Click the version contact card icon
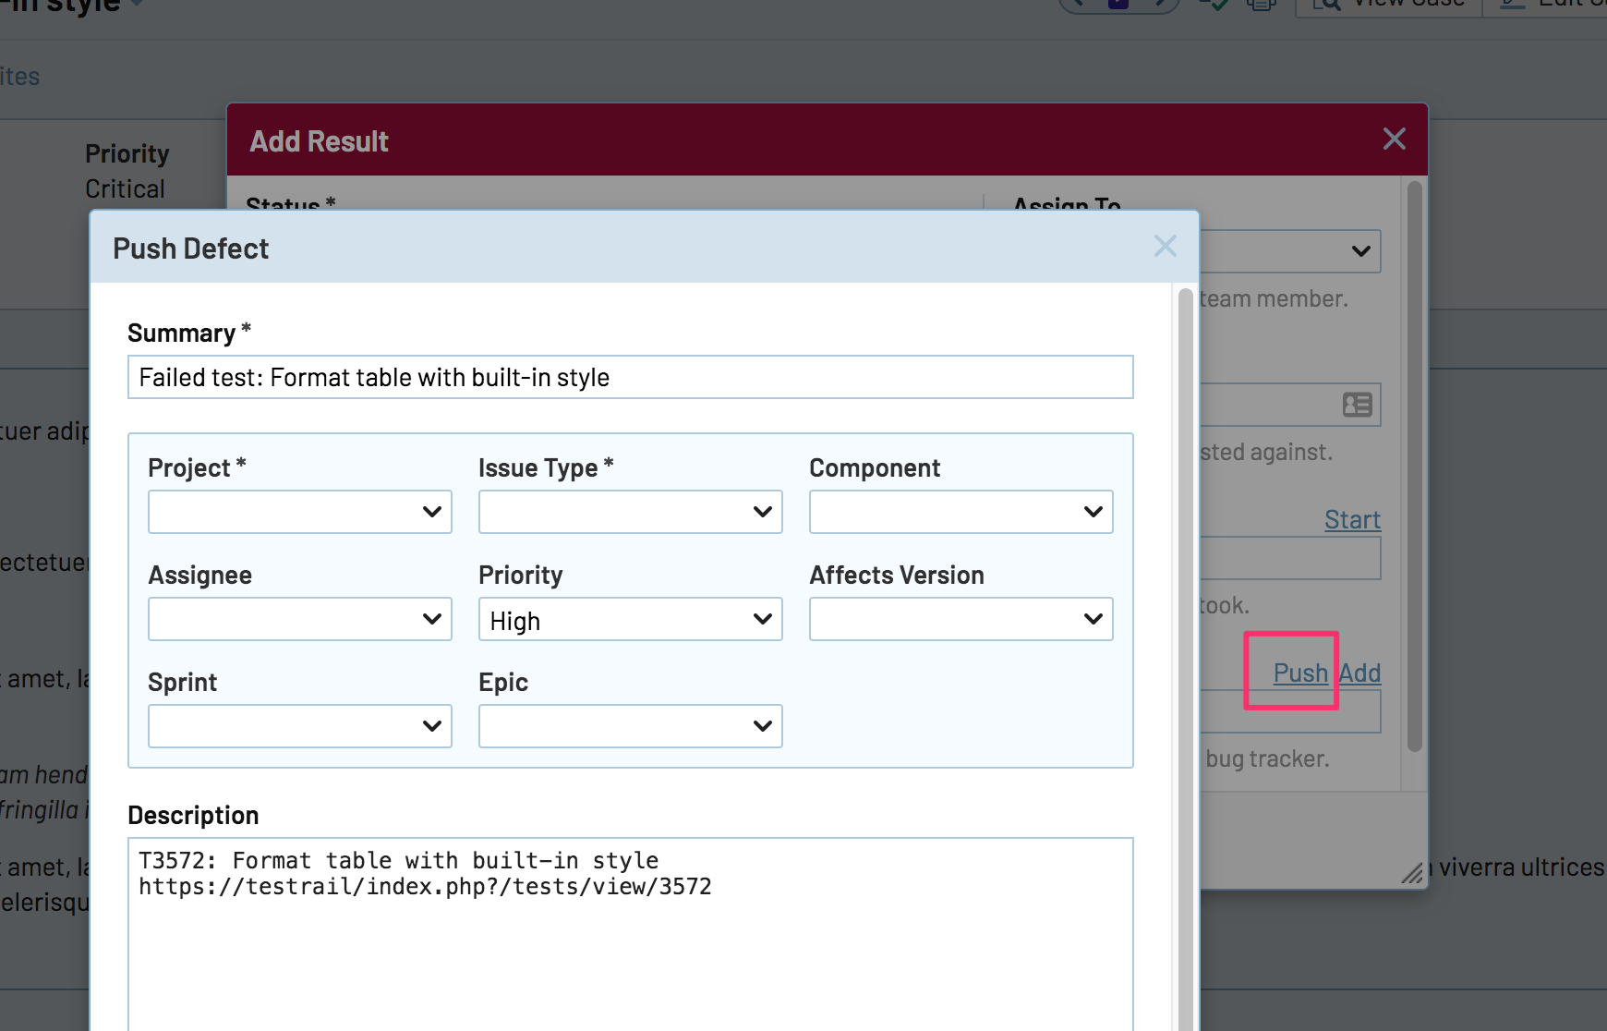This screenshot has width=1607, height=1031. coord(1356,405)
